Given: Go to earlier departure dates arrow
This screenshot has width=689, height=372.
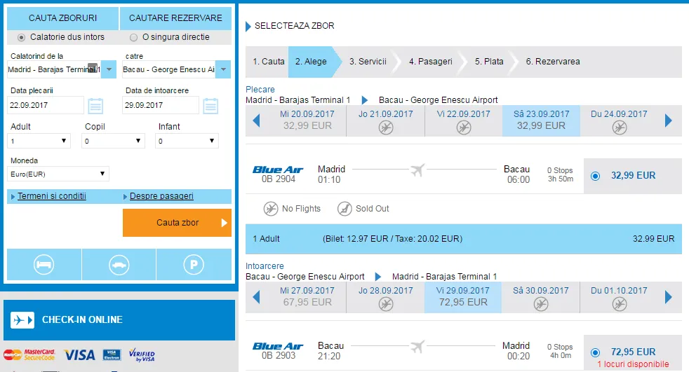Looking at the screenshot, I should (x=257, y=120).
